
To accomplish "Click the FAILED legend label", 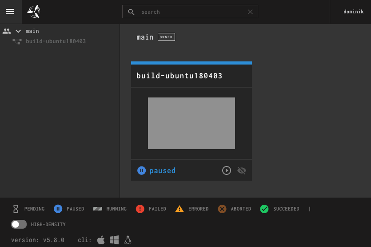I will coord(157,209).
